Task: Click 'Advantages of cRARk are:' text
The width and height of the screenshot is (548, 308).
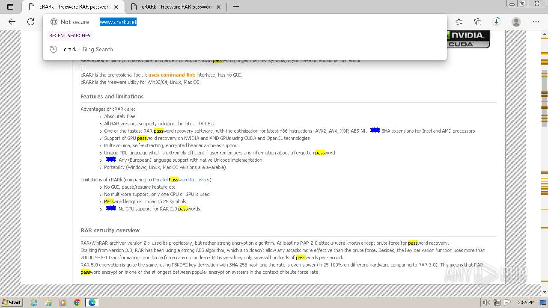Action: tap(108, 109)
